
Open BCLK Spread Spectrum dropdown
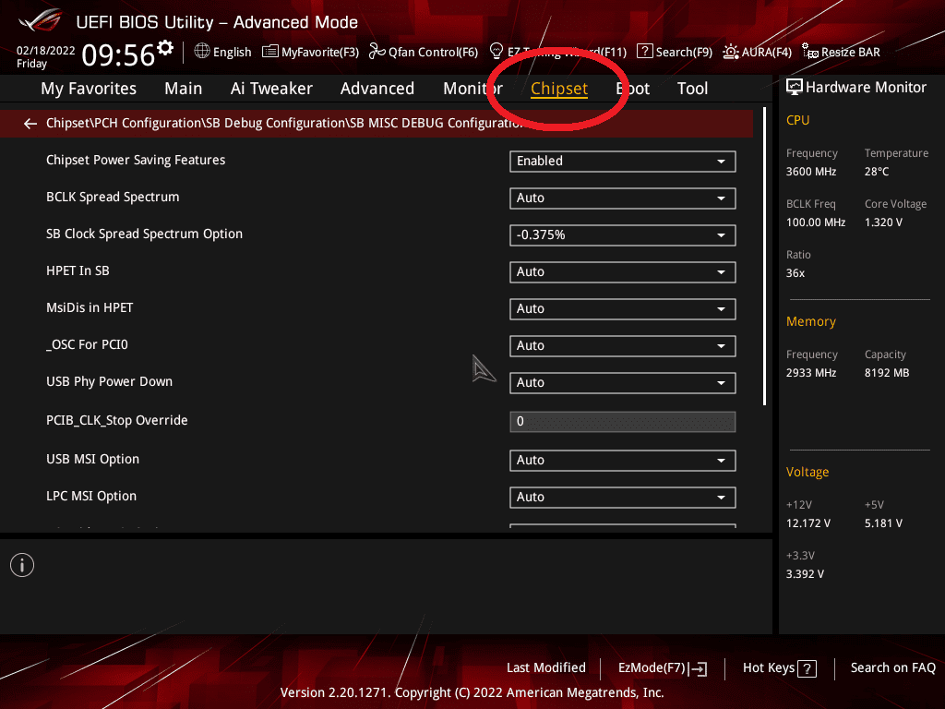(x=623, y=198)
